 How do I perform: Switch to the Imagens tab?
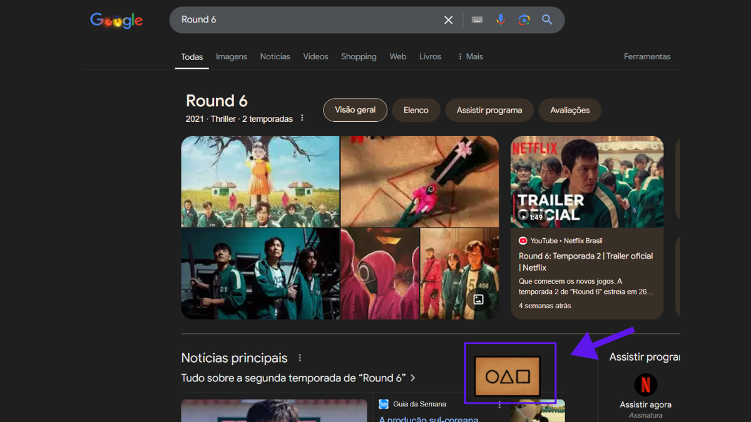pos(232,56)
